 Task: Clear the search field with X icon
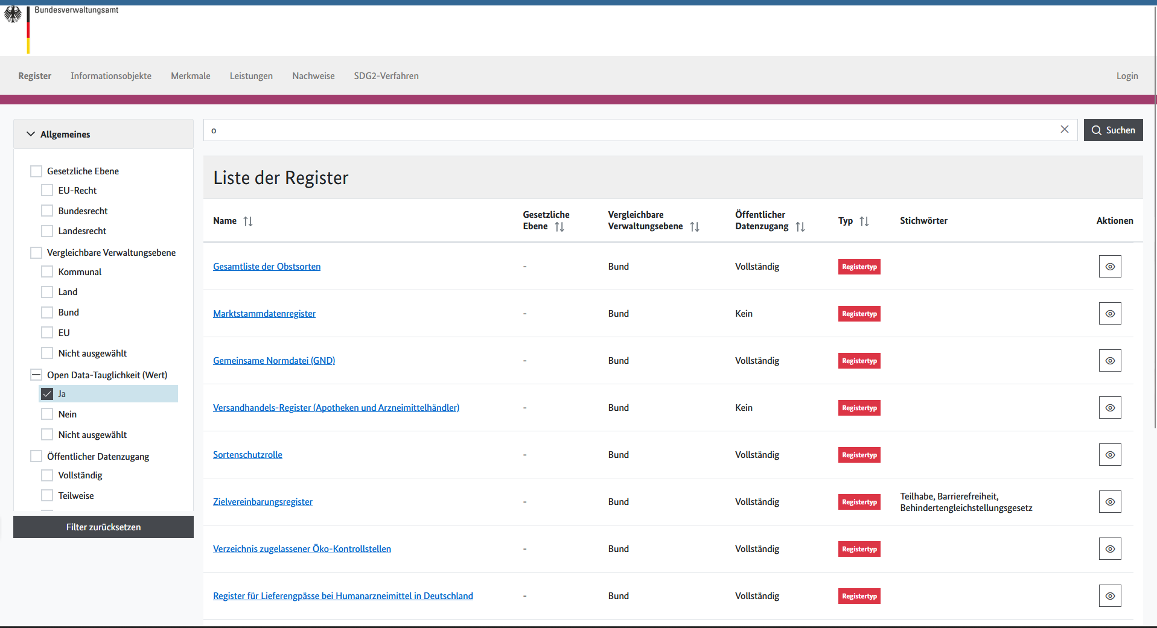(1064, 130)
